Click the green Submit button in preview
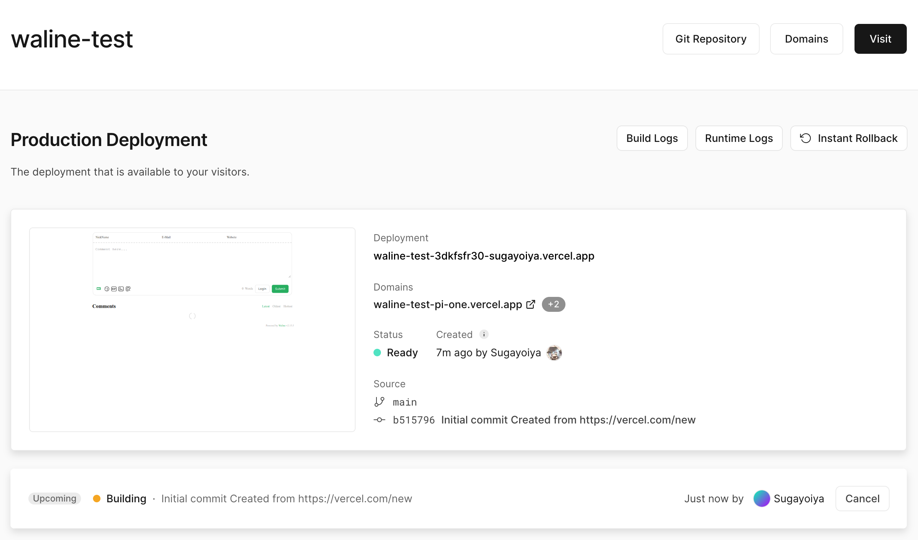The image size is (918, 540). coord(280,289)
